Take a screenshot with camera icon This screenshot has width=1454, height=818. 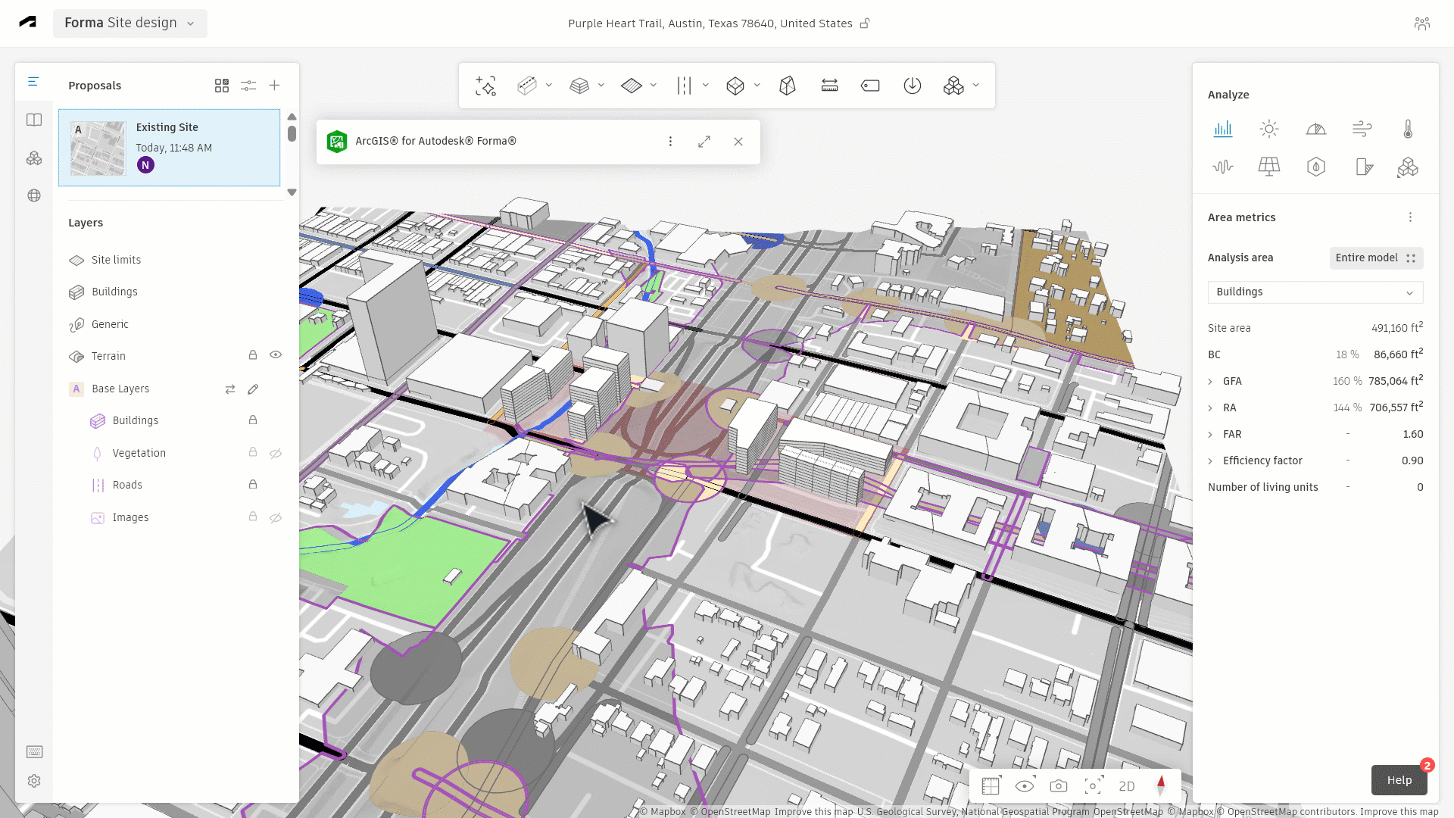1059,786
